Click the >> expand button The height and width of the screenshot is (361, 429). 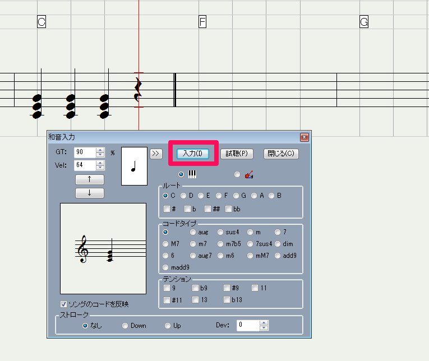coord(155,153)
